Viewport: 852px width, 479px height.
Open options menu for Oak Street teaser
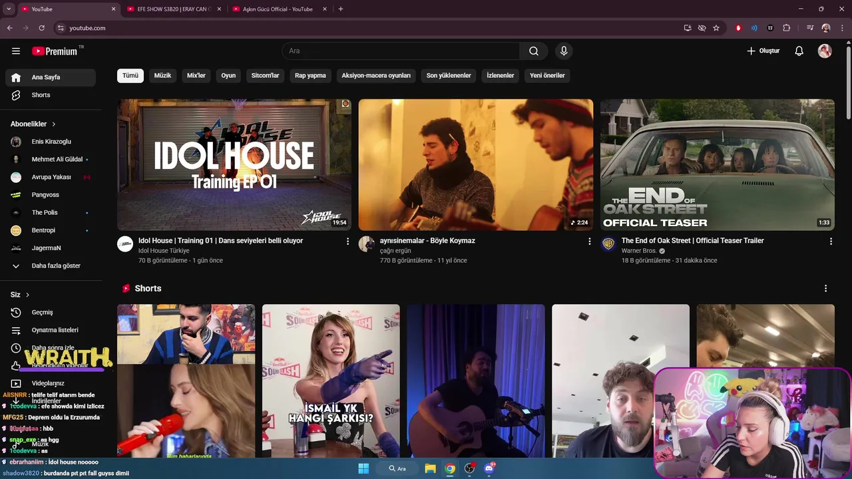(x=831, y=241)
